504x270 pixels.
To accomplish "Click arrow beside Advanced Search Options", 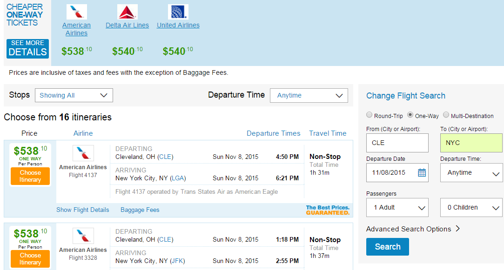I will (458, 229).
